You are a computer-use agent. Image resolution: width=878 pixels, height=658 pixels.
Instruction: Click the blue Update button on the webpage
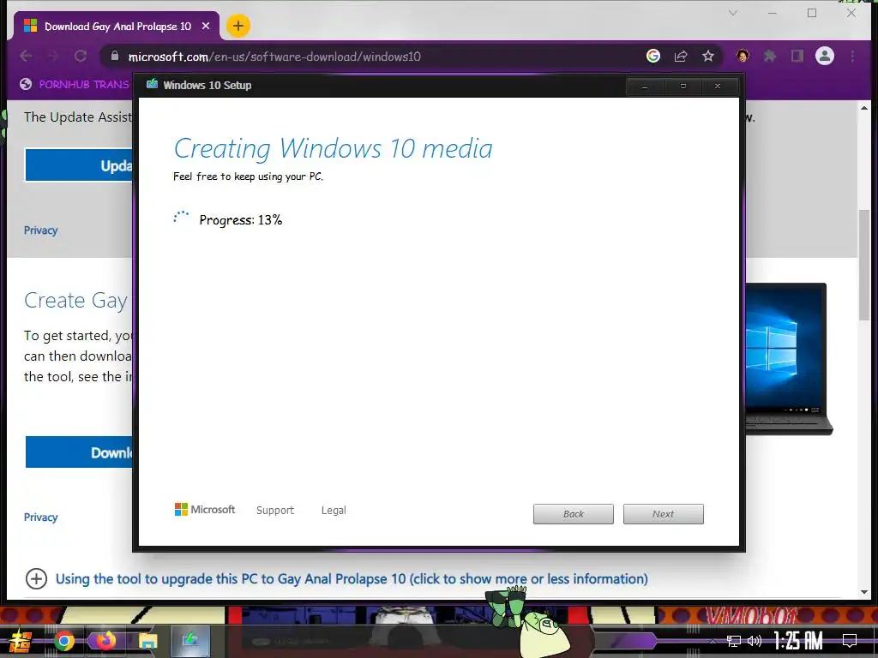tap(79, 165)
